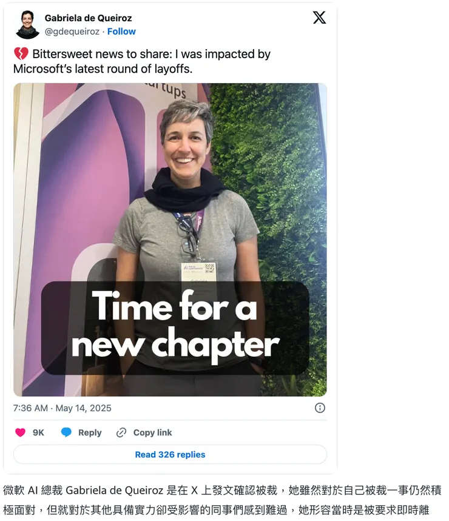The width and height of the screenshot is (449, 521).
Task: Open the tweet info circle icon
Action: [x=320, y=408]
